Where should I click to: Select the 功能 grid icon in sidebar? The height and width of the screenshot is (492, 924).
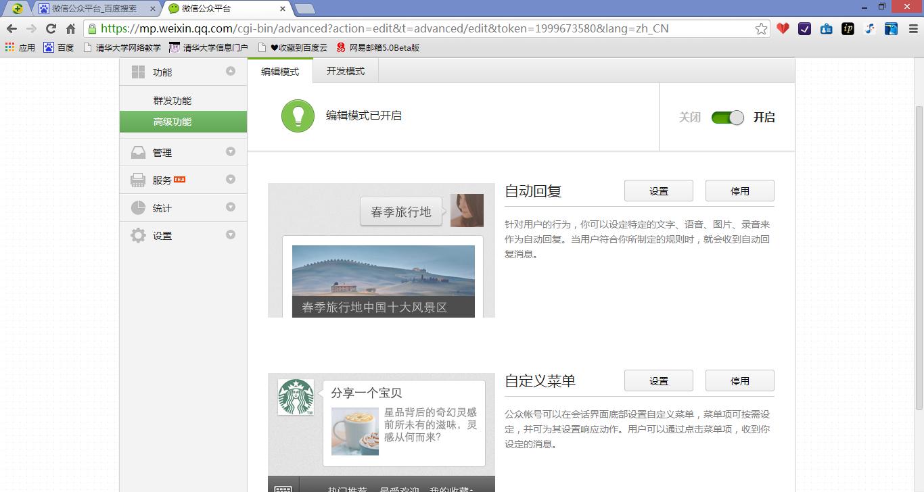coord(138,71)
